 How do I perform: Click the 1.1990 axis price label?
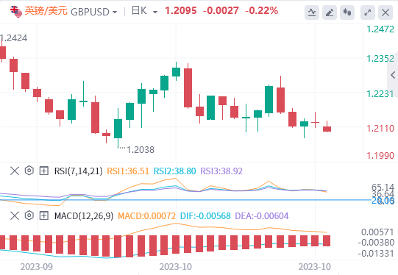pyautogui.click(x=380, y=155)
